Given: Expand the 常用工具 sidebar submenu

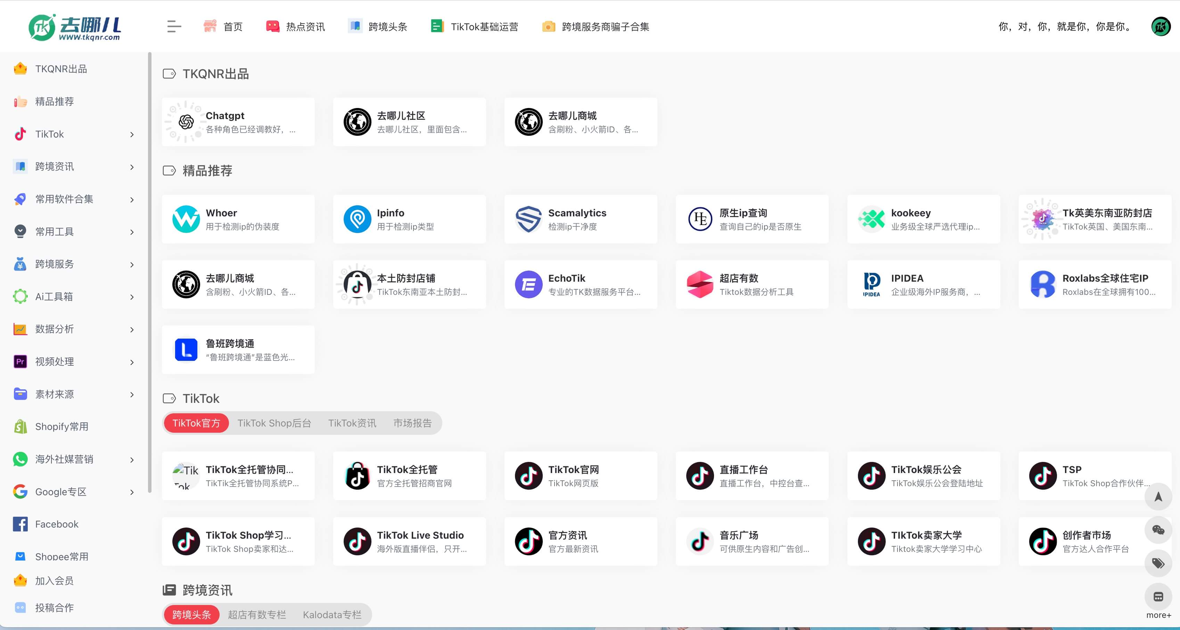Looking at the screenshot, I should coord(132,232).
